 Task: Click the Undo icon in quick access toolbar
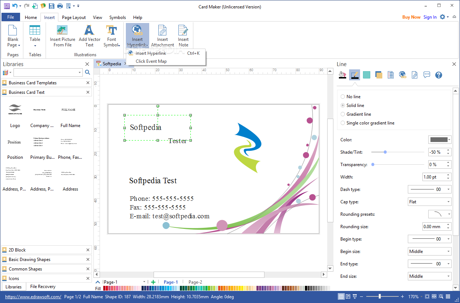pyautogui.click(x=15, y=6)
